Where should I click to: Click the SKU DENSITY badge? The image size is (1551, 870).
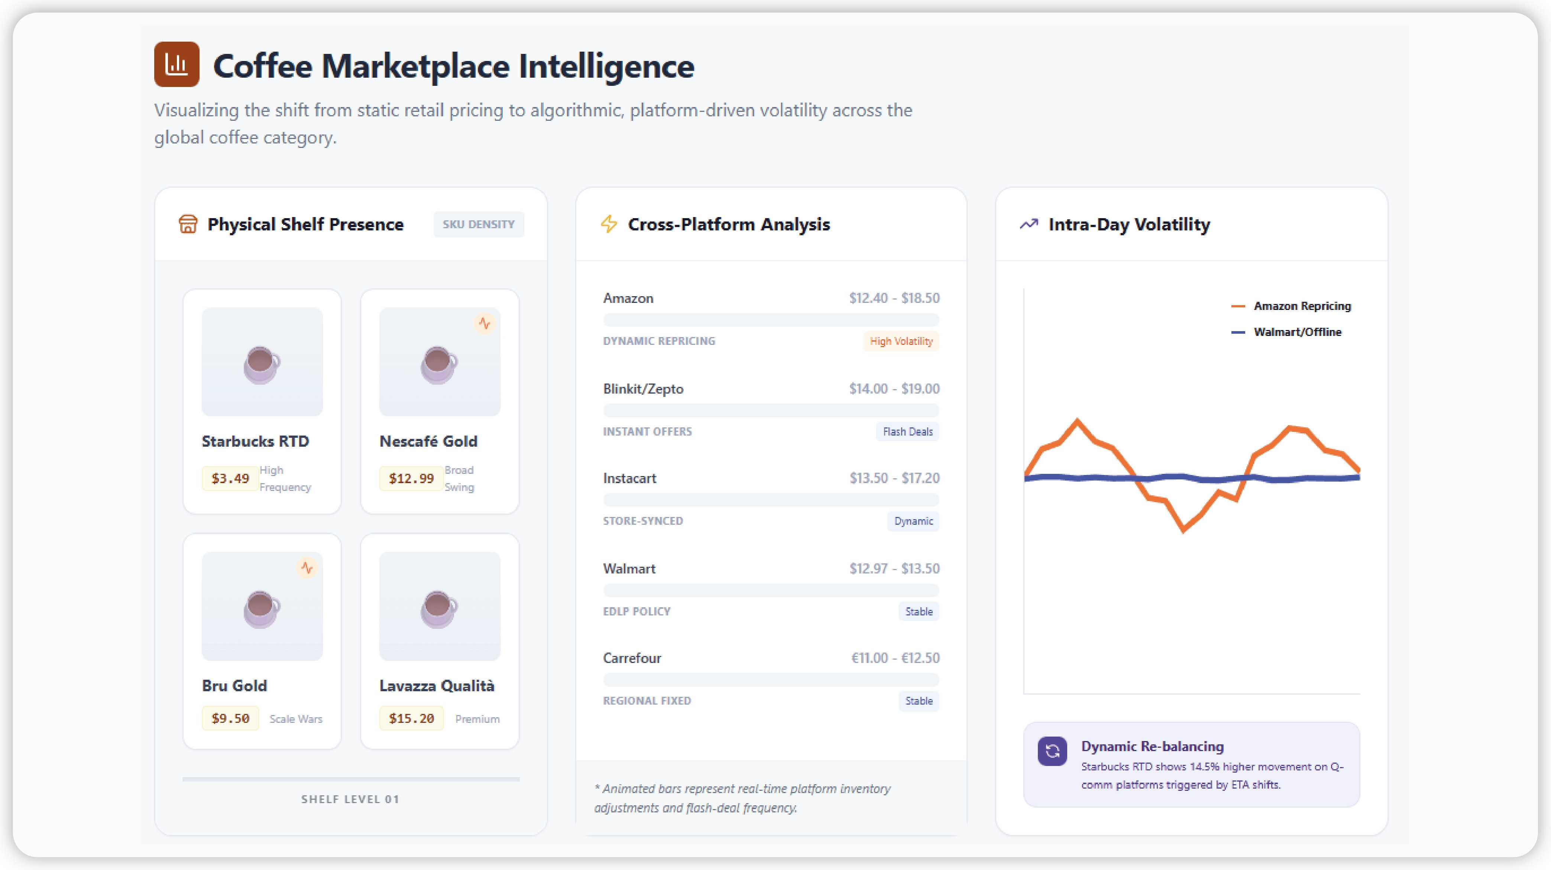tap(478, 224)
